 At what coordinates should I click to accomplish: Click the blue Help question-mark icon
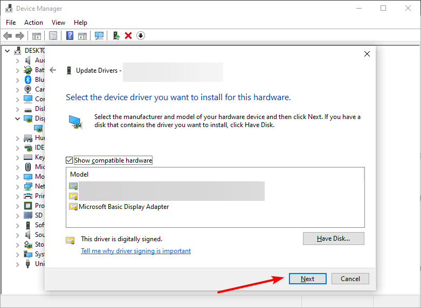[70, 36]
